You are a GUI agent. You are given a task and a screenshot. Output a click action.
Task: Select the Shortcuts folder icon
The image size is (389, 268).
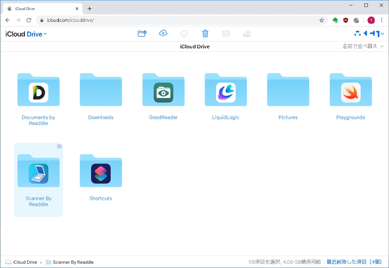tap(101, 171)
